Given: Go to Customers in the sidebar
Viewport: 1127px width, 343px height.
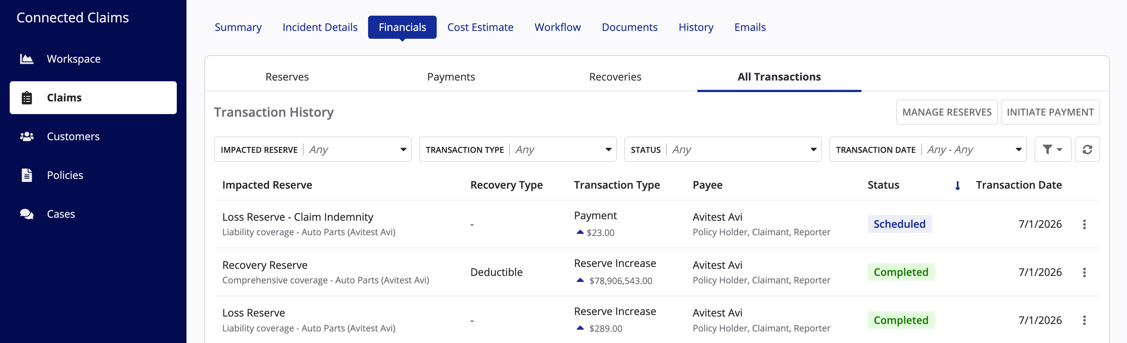Looking at the screenshot, I should point(93,136).
